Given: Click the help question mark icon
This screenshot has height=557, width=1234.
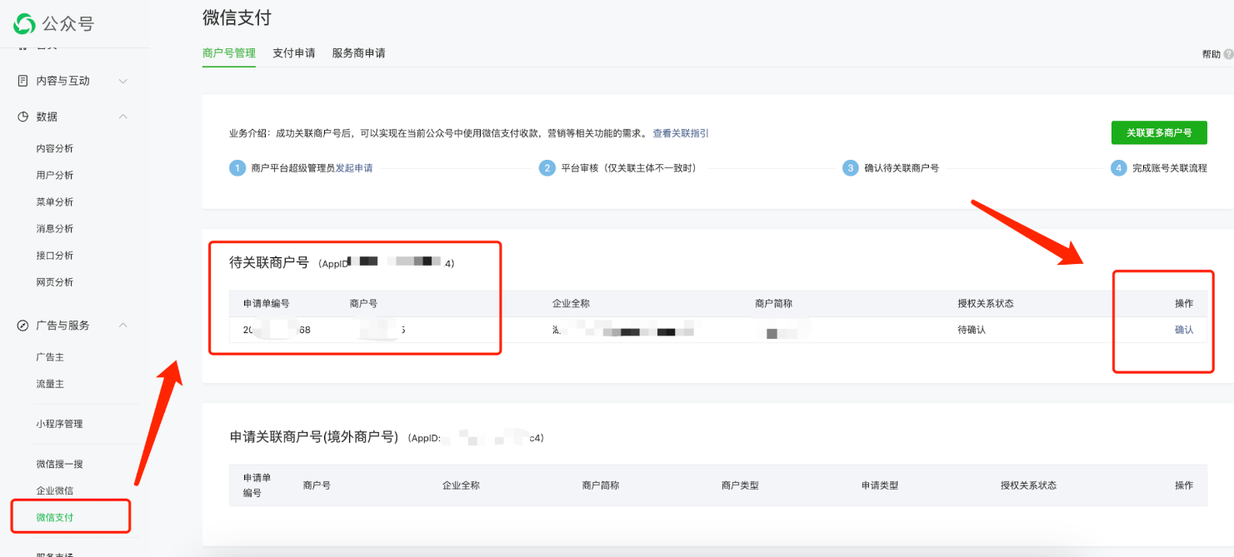Looking at the screenshot, I should coord(1228,54).
